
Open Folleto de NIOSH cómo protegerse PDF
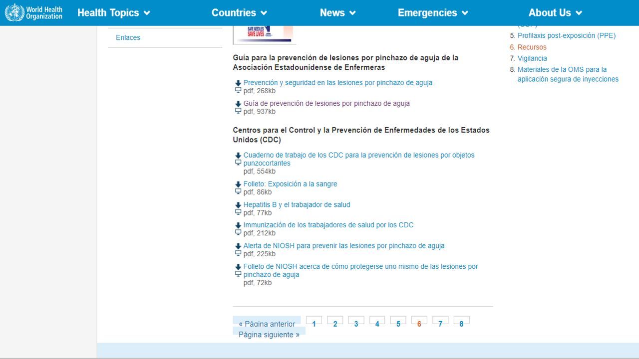click(x=360, y=270)
